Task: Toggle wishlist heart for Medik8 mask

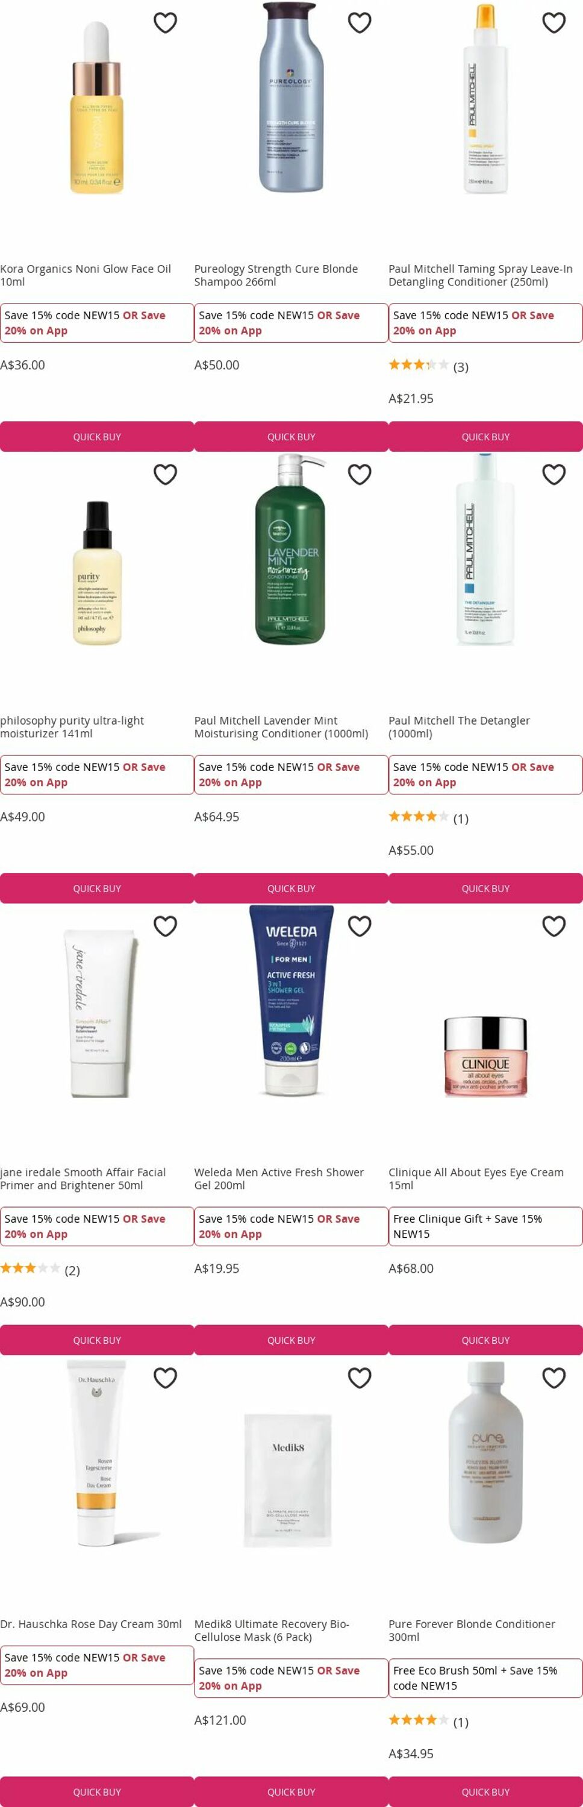Action: point(359,1378)
